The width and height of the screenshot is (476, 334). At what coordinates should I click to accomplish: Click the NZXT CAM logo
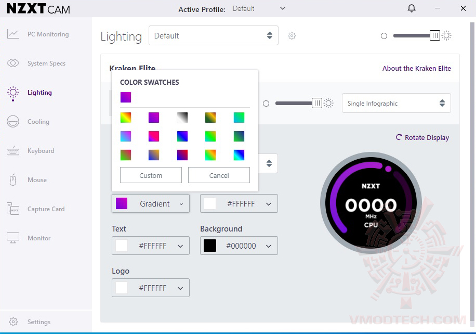coord(38,9)
